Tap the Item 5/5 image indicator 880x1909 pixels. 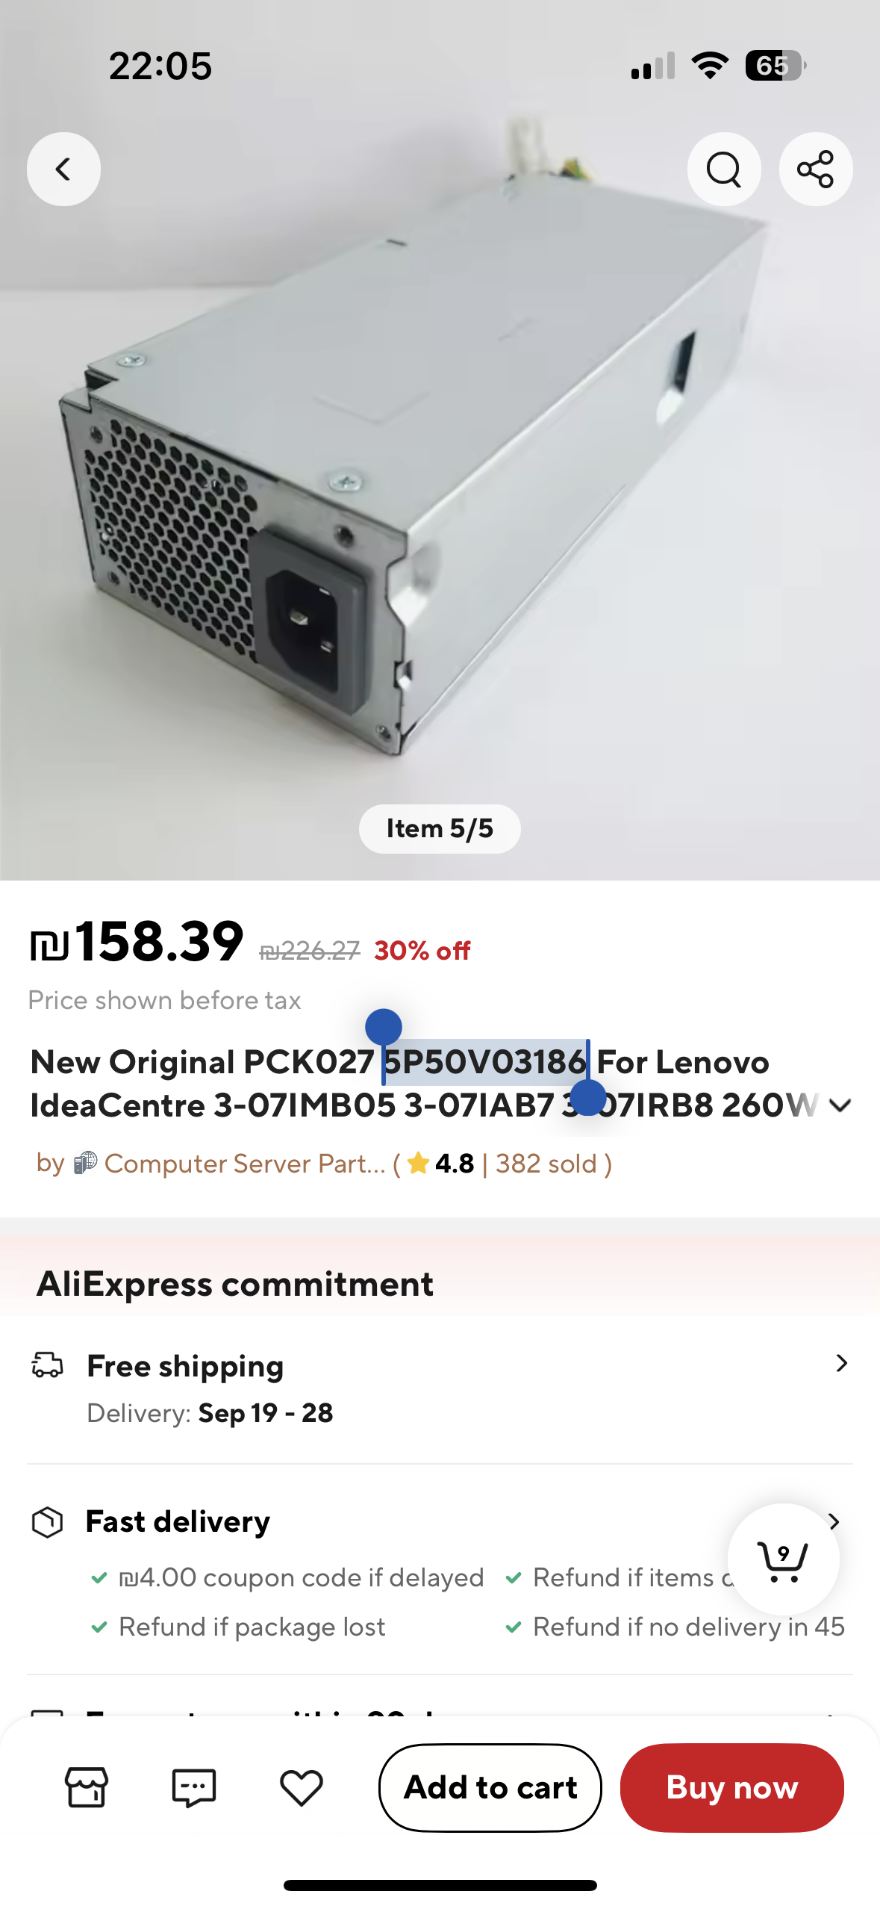click(440, 828)
